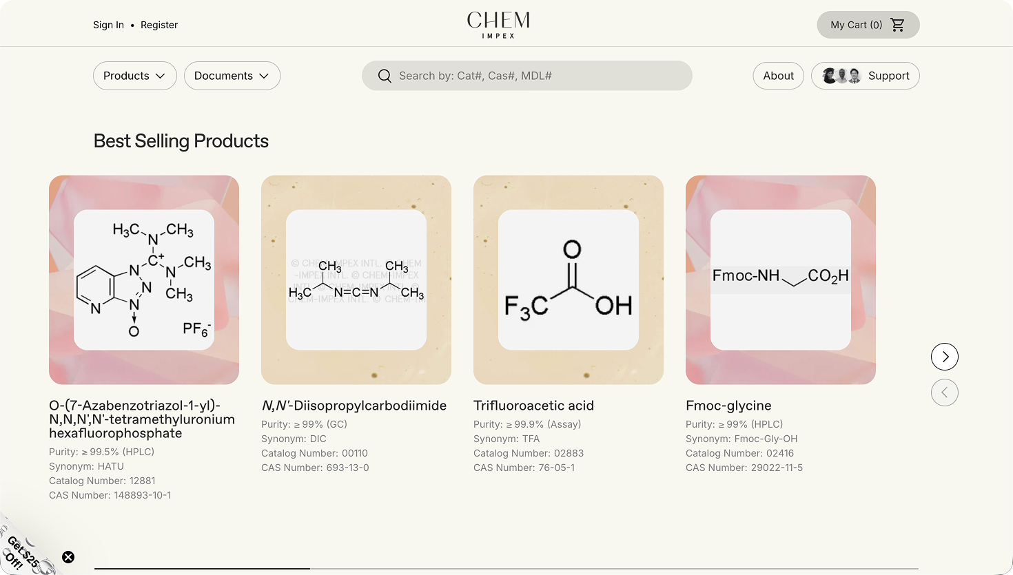The image size is (1013, 575).
Task: Click the Sign In link
Action: (108, 25)
